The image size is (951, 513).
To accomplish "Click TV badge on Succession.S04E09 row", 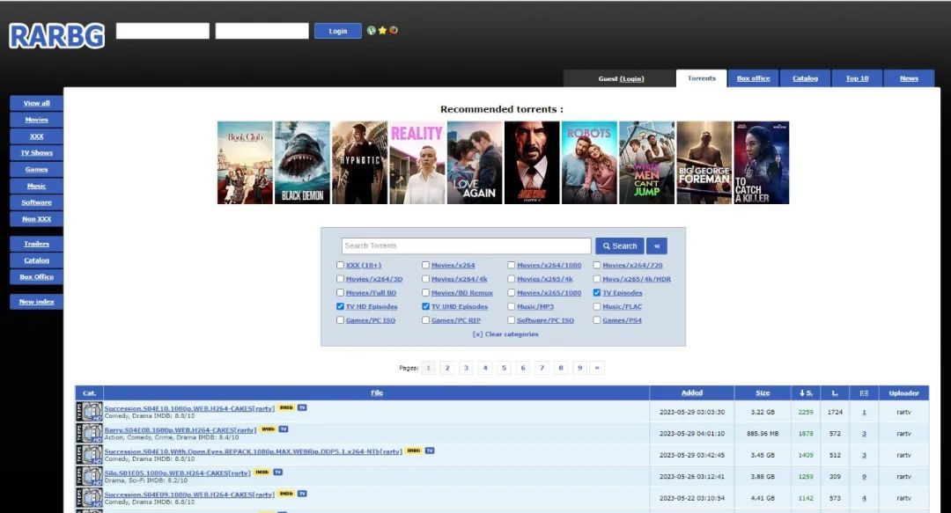I will pos(302,494).
